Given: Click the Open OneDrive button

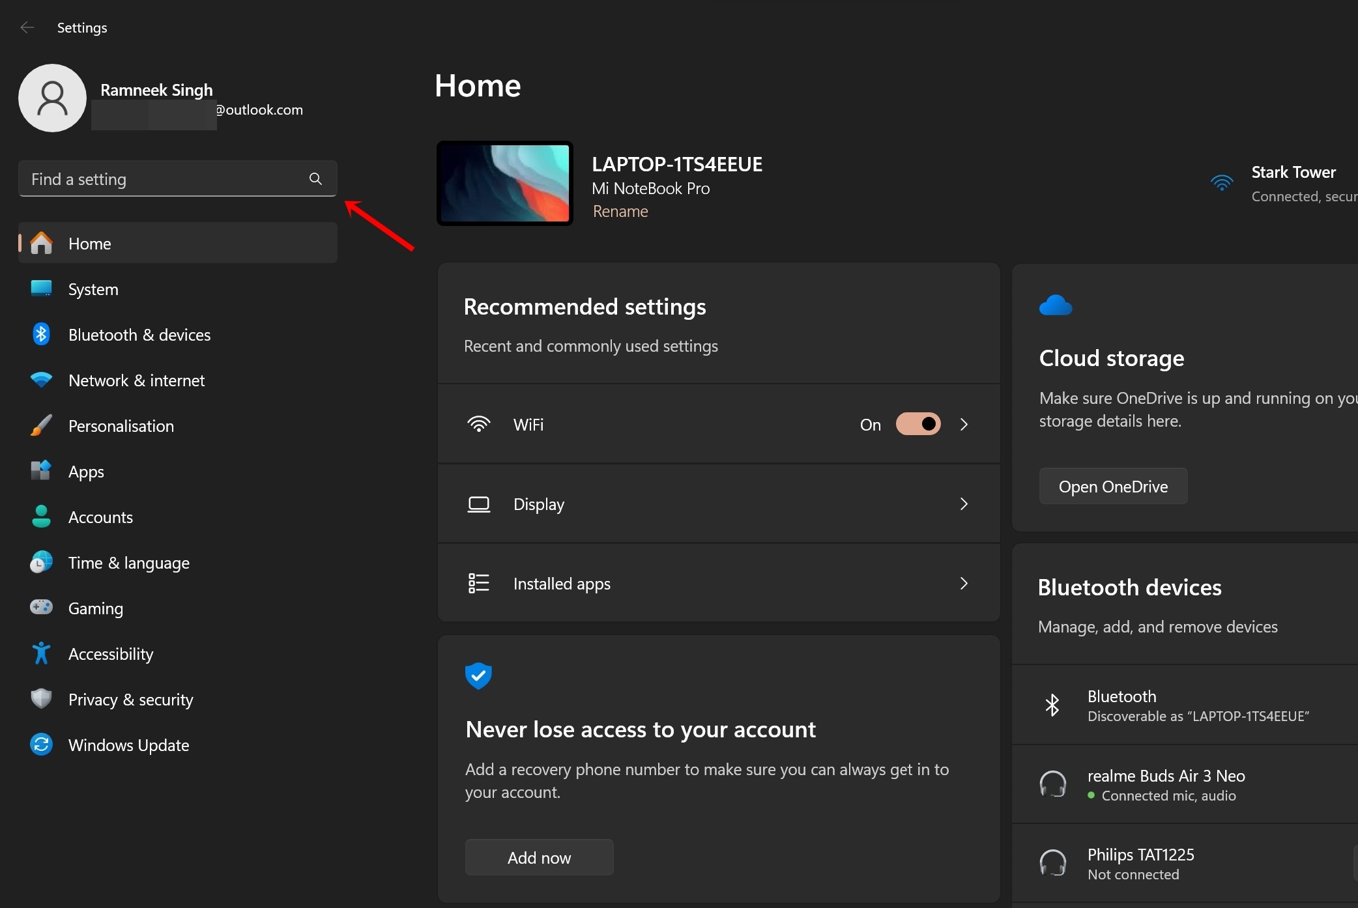Looking at the screenshot, I should coord(1113,486).
